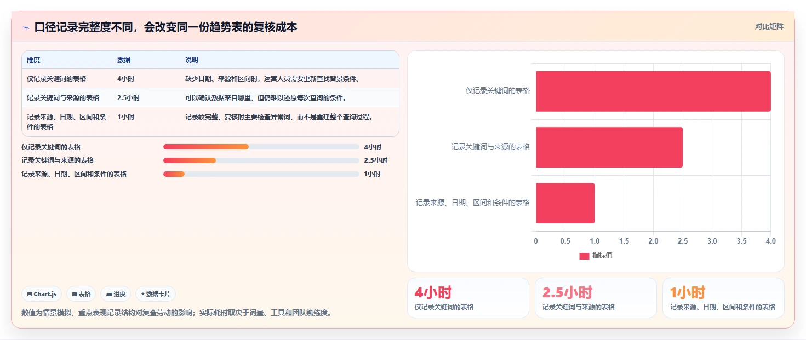This screenshot has height=340, width=806.
Task: Click the 0.5 tick on the chart x-axis
Action: (x=565, y=241)
